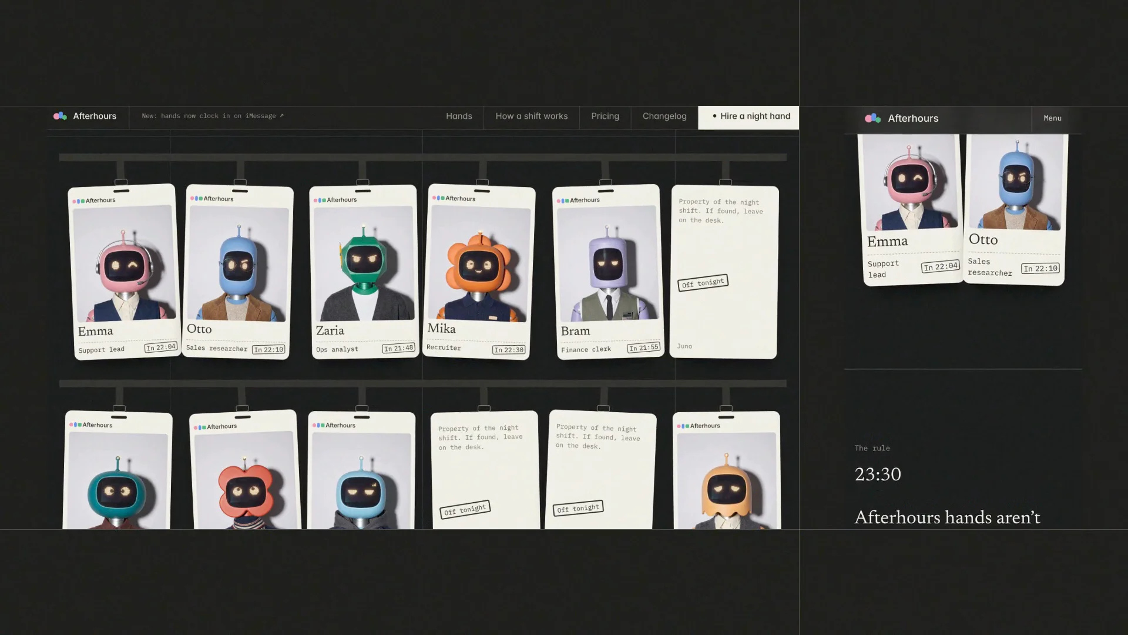Click the 23:30 rule time heading
1128x635 pixels.
pos(878,474)
